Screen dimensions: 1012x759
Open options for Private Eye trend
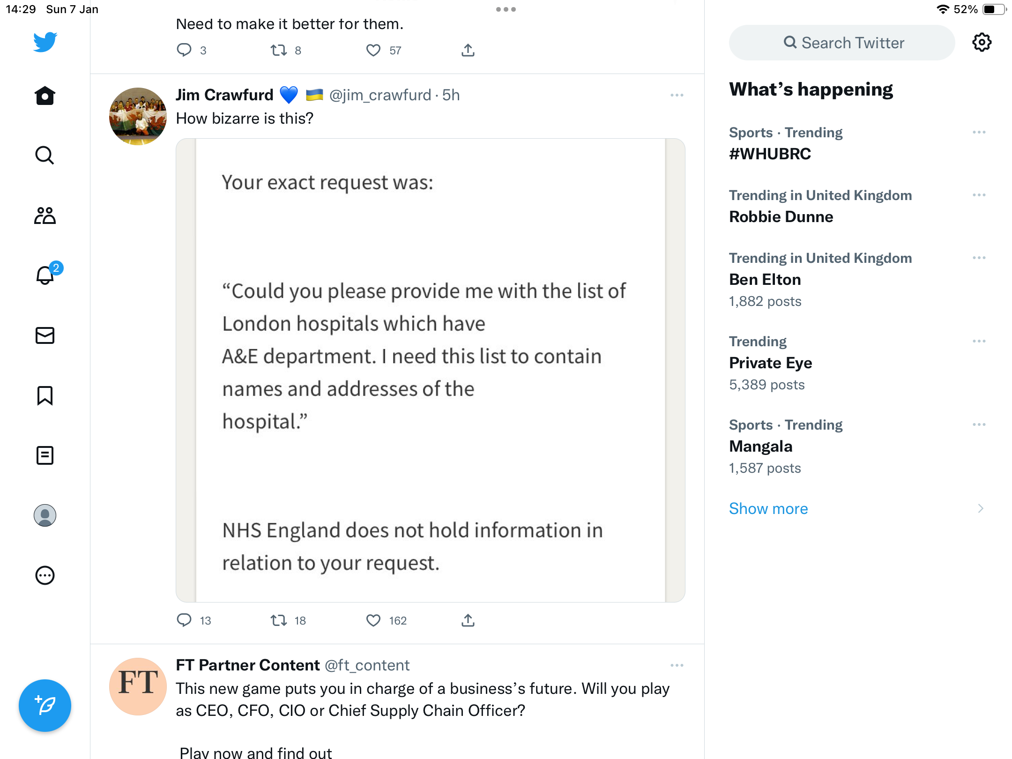(x=979, y=341)
